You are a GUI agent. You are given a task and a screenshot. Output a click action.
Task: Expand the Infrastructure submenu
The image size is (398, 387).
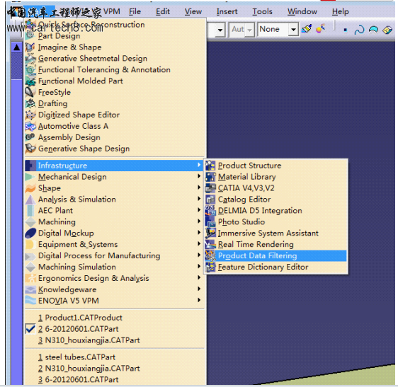coord(114,166)
